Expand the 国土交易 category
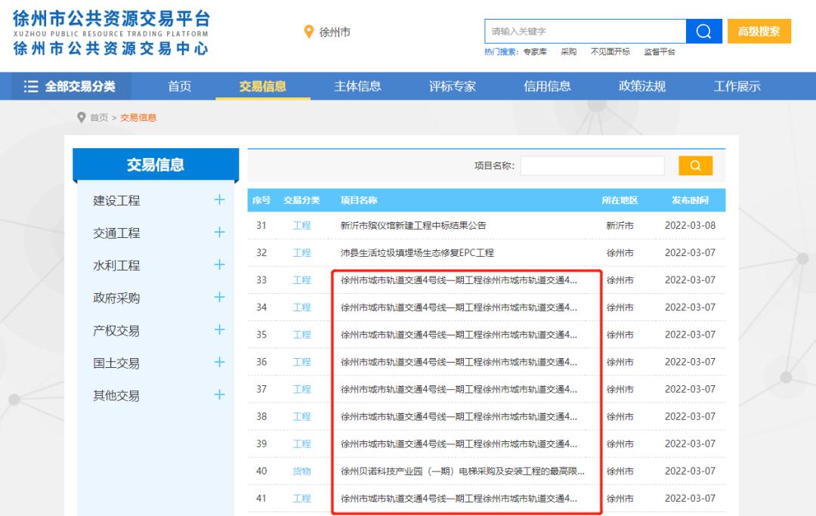 click(x=219, y=363)
